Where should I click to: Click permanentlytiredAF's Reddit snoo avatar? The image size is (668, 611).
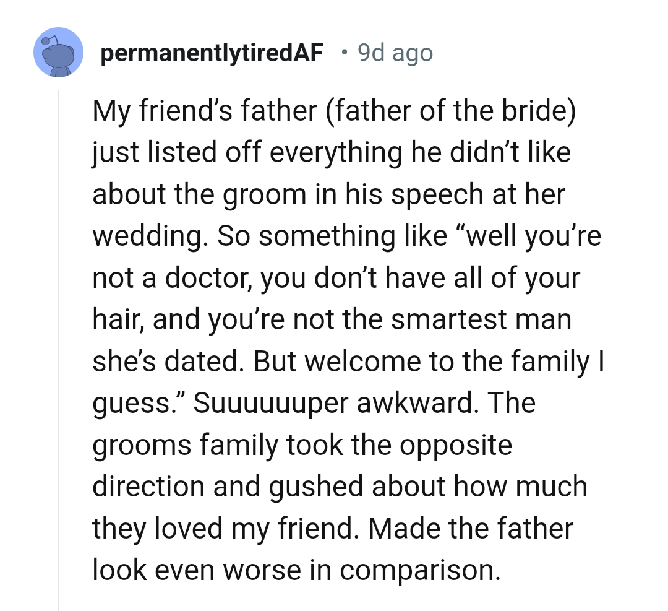pyautogui.click(x=58, y=53)
